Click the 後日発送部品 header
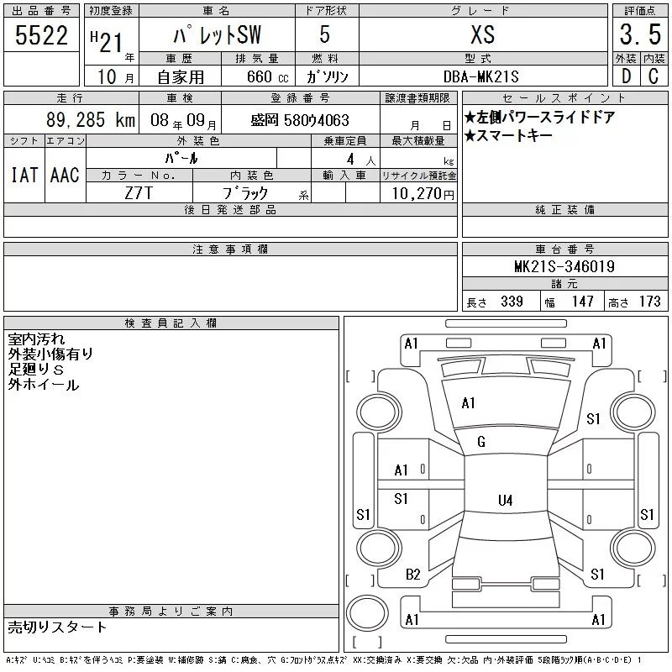 tap(230, 209)
